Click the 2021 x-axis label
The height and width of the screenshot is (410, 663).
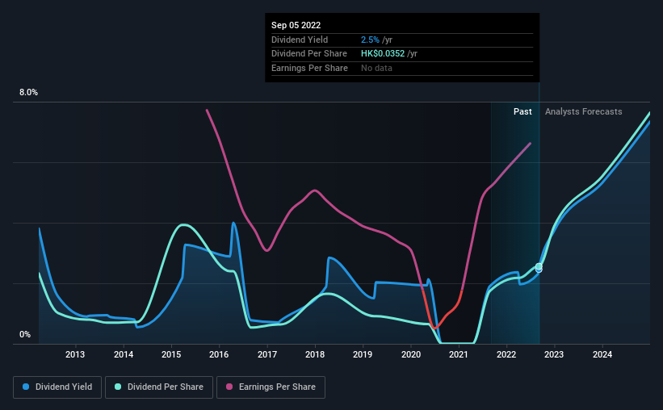coord(459,354)
